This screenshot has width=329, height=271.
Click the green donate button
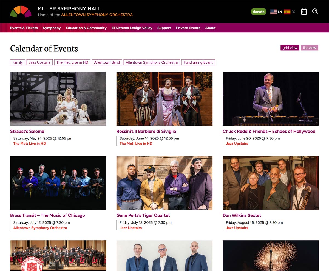click(x=259, y=12)
